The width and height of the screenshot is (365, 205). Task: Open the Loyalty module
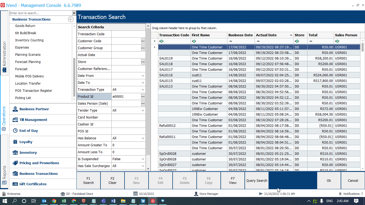(x=26, y=142)
